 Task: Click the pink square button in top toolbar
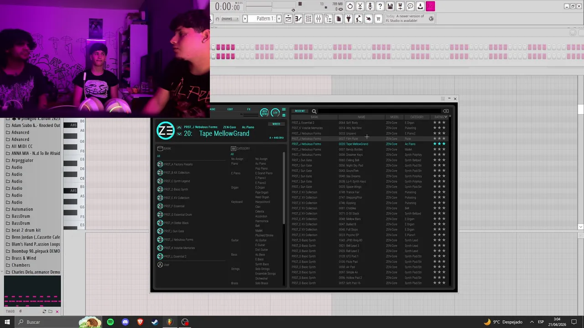[x=430, y=6]
